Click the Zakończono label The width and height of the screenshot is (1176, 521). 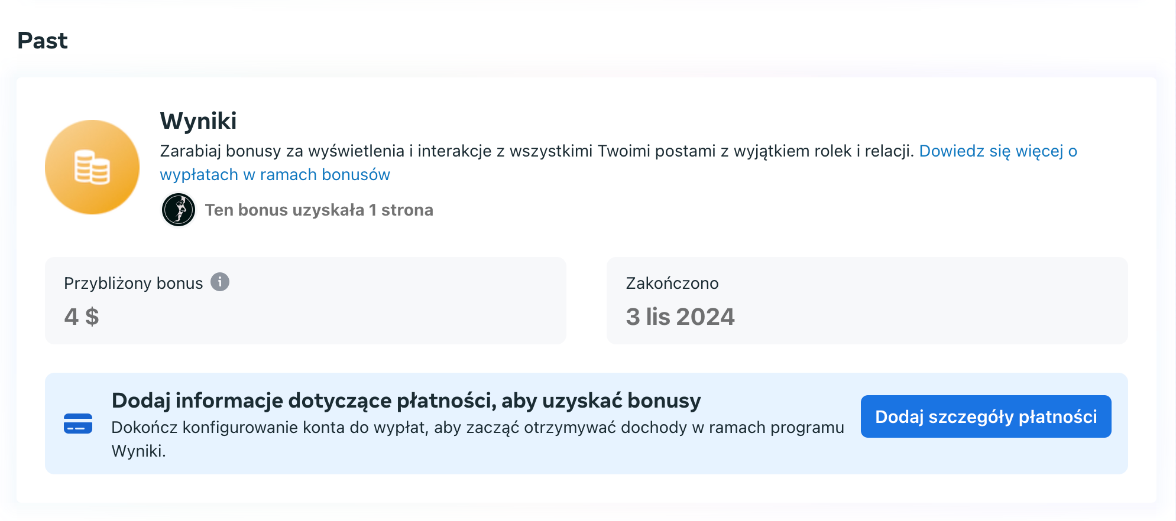pyautogui.click(x=672, y=284)
